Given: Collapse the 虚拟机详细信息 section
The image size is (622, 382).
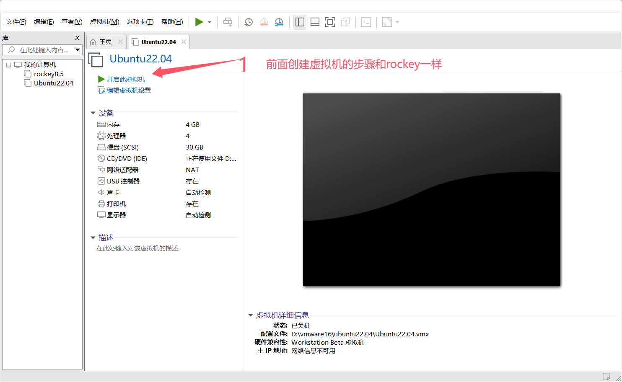Looking at the screenshot, I should 251,315.
